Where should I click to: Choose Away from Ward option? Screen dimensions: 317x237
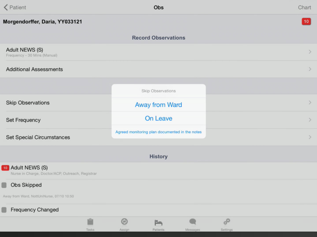tap(158, 105)
